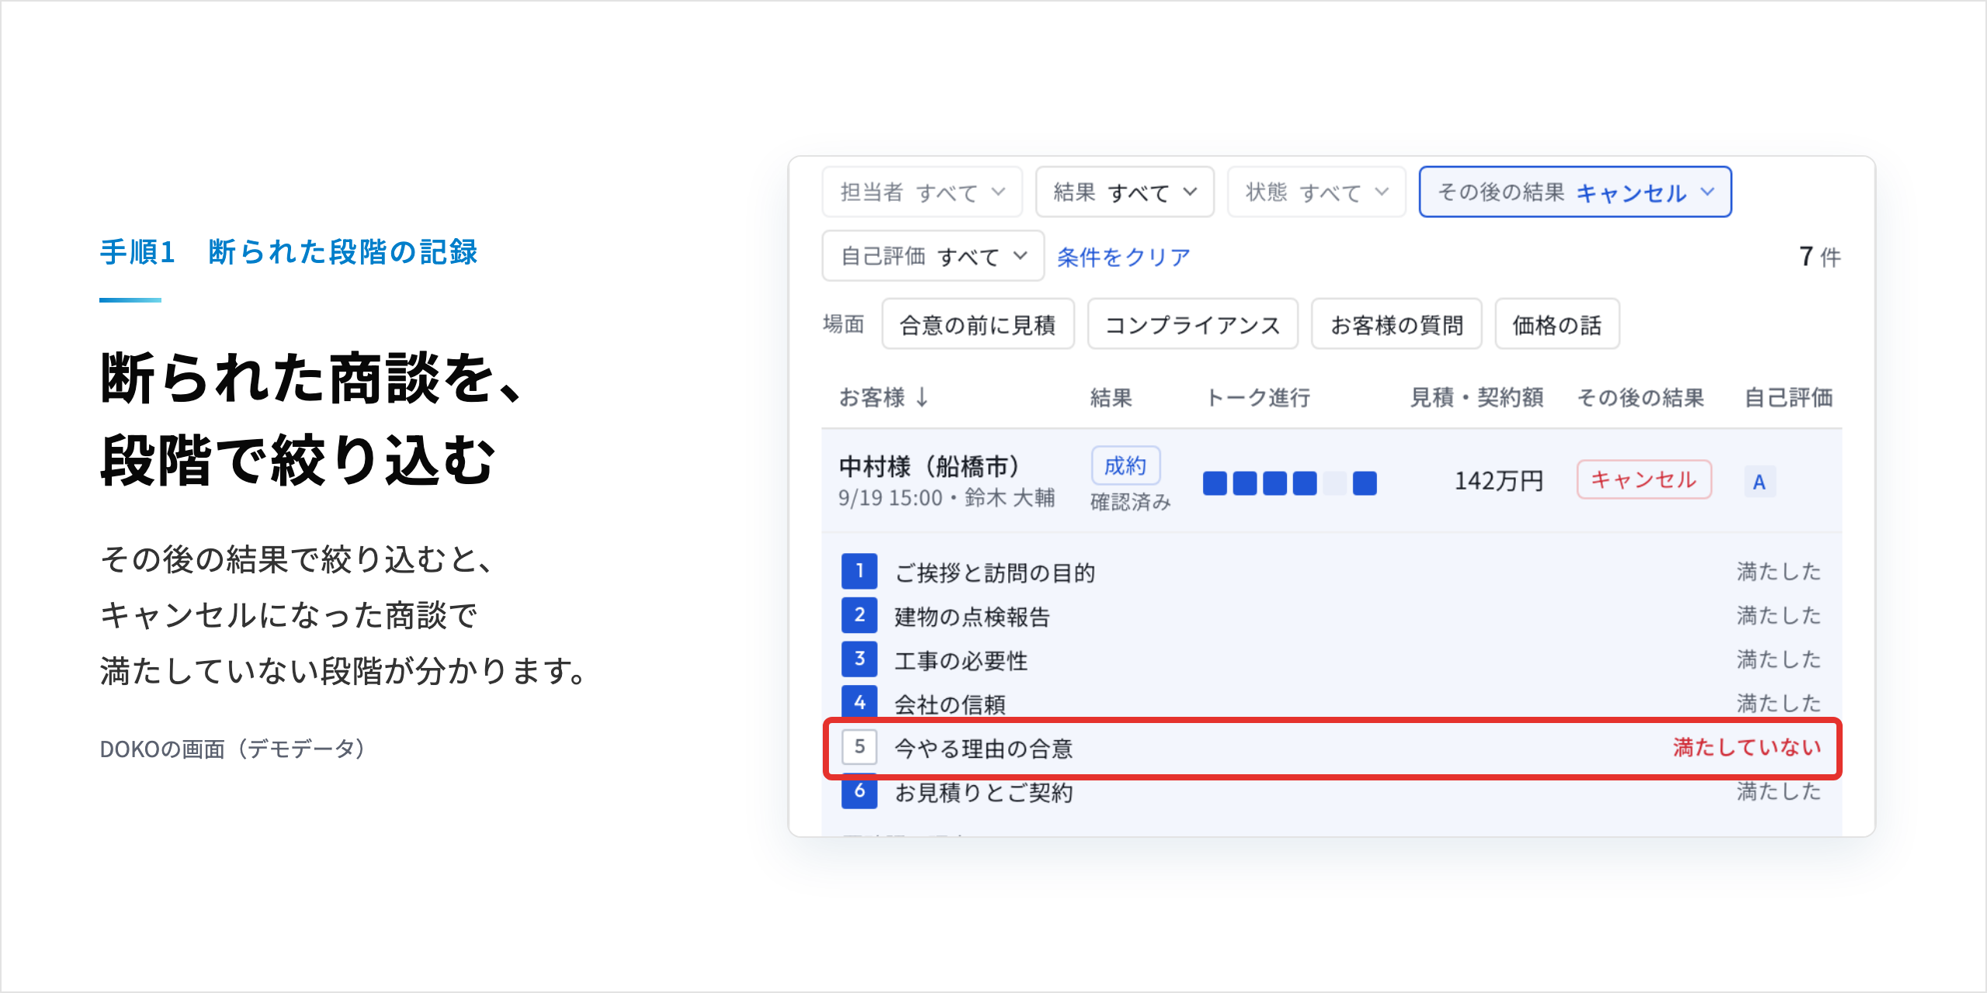This screenshot has height=993, width=1987.
Task: Click the red キャンセル outcome badge
Action: 1644,479
